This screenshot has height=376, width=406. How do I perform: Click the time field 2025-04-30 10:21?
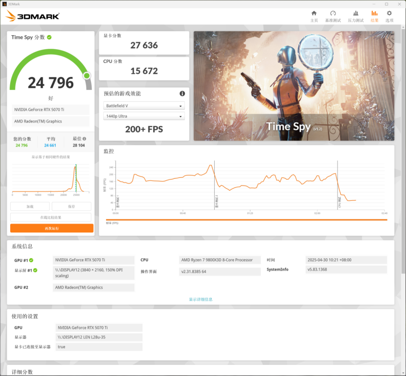tap(346, 260)
